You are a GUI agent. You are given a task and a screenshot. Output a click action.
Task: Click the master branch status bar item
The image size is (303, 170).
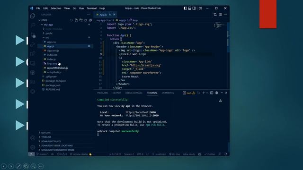(x=42, y=154)
